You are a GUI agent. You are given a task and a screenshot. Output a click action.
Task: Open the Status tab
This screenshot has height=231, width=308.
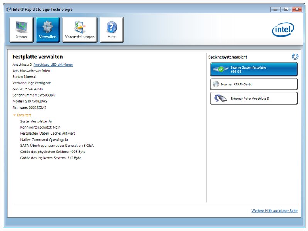(x=21, y=30)
